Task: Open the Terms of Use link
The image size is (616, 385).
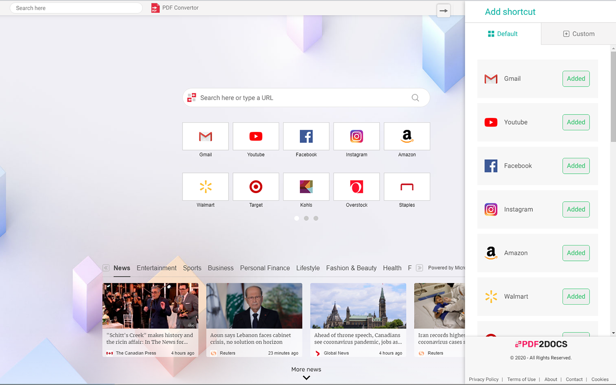Action: click(x=521, y=379)
